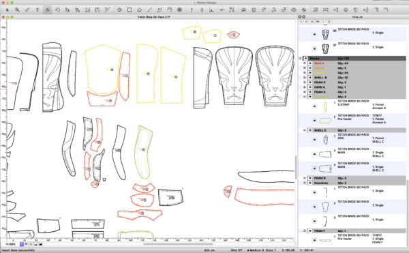Select the measure ruler tool
The image size is (409, 253).
tap(27, 10)
